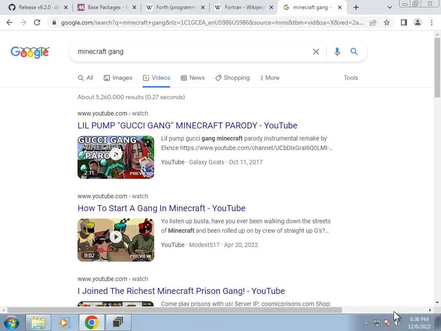
Task: Close the minecraft gang tab
Action: tap(340, 7)
